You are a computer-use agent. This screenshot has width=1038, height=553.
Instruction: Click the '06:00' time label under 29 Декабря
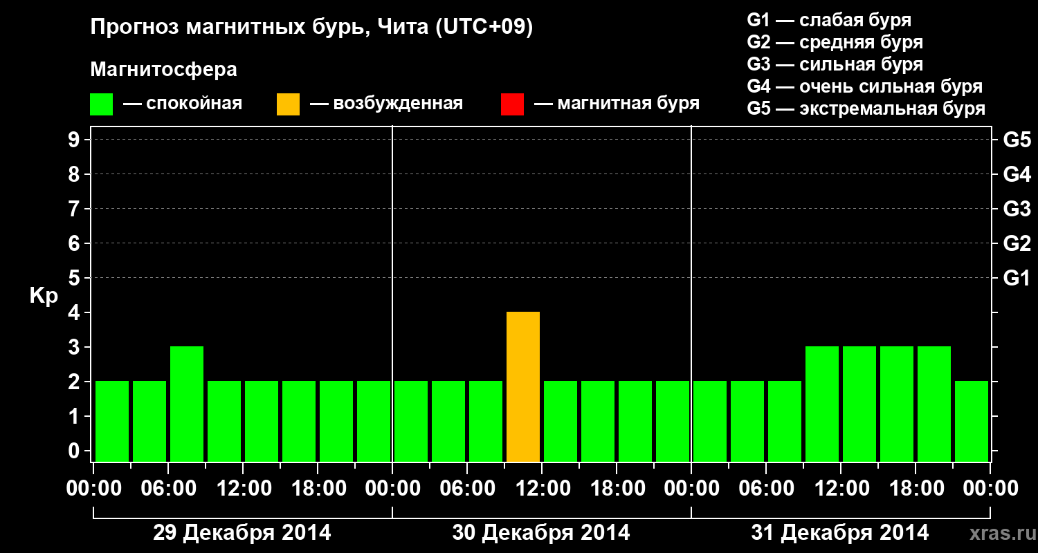click(168, 488)
